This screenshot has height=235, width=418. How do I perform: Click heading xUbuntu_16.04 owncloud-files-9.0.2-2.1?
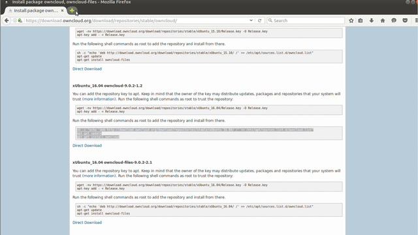click(x=112, y=163)
